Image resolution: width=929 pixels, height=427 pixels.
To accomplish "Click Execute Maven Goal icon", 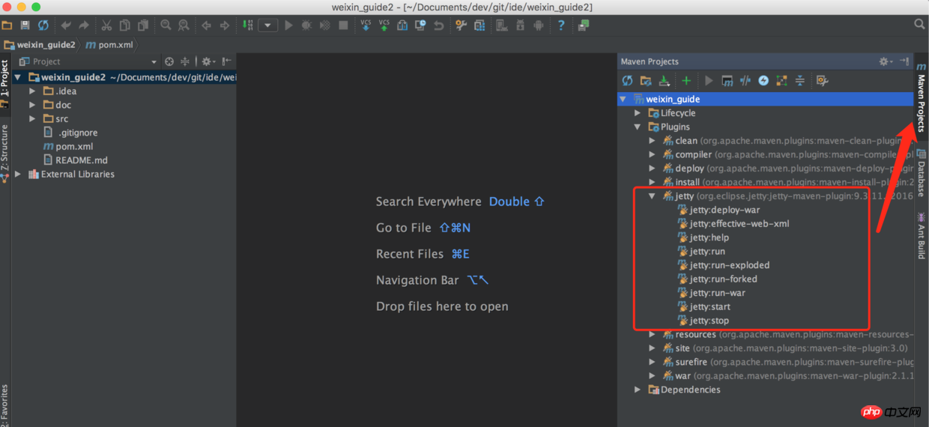I will tap(727, 80).
